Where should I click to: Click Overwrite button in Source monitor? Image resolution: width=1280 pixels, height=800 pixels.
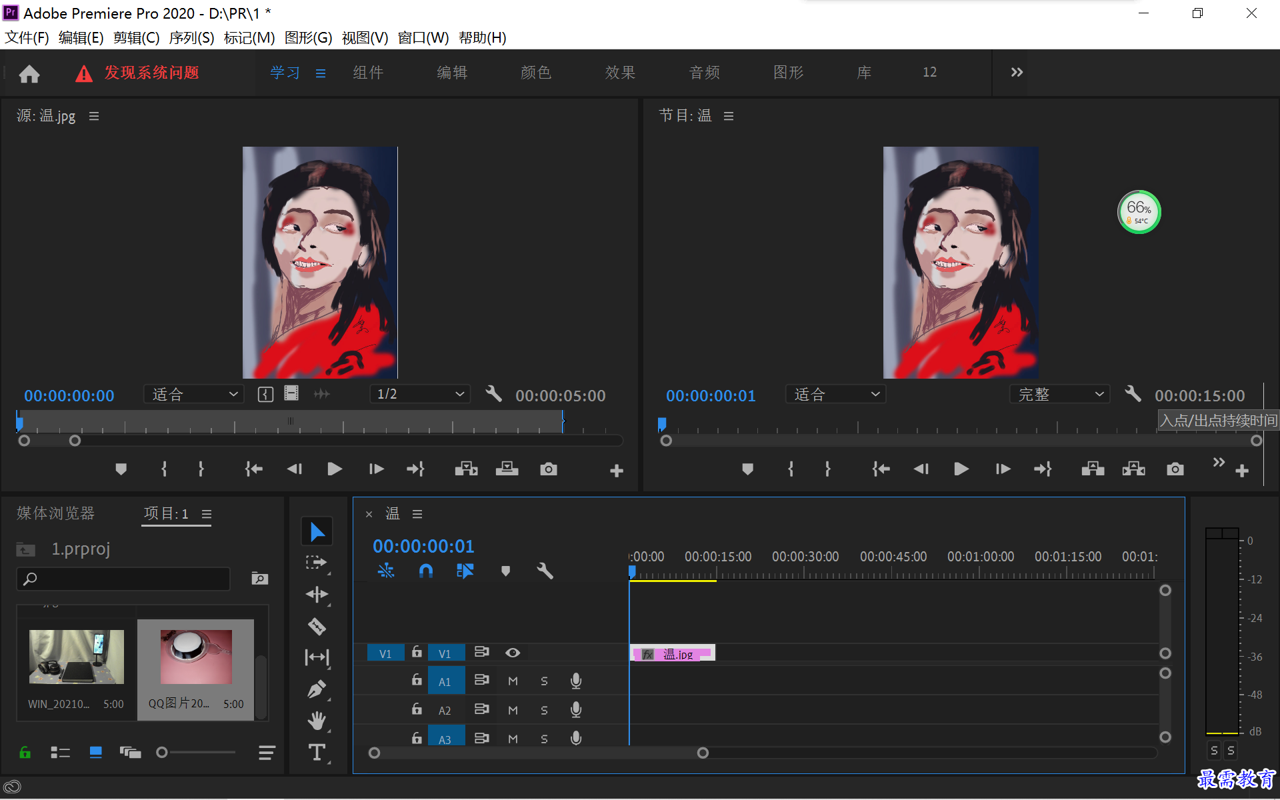[507, 469]
